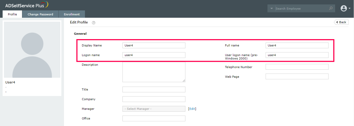The width and height of the screenshot is (354, 126).
Task: Open the Select Manager dropdown
Action: (x=154, y=109)
